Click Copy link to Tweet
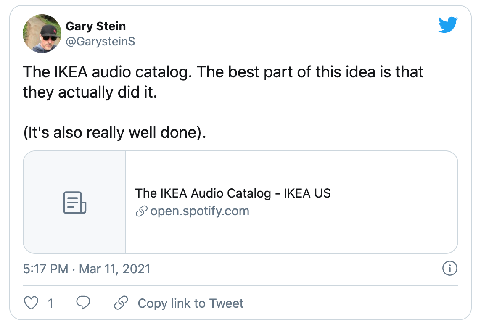This screenshot has width=481, height=327. click(190, 303)
